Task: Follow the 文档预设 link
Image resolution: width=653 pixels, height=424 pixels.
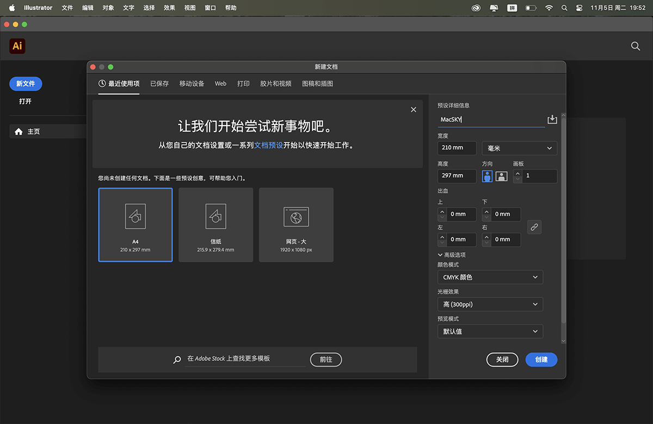Action: pos(268,146)
